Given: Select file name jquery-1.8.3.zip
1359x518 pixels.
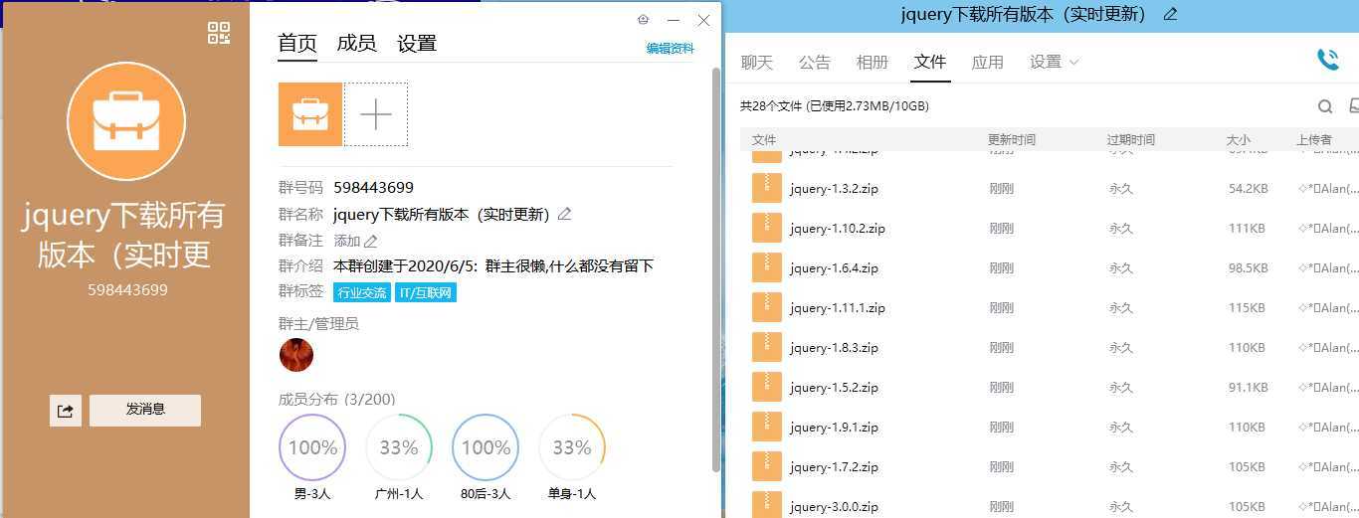Looking at the screenshot, I should [835, 348].
